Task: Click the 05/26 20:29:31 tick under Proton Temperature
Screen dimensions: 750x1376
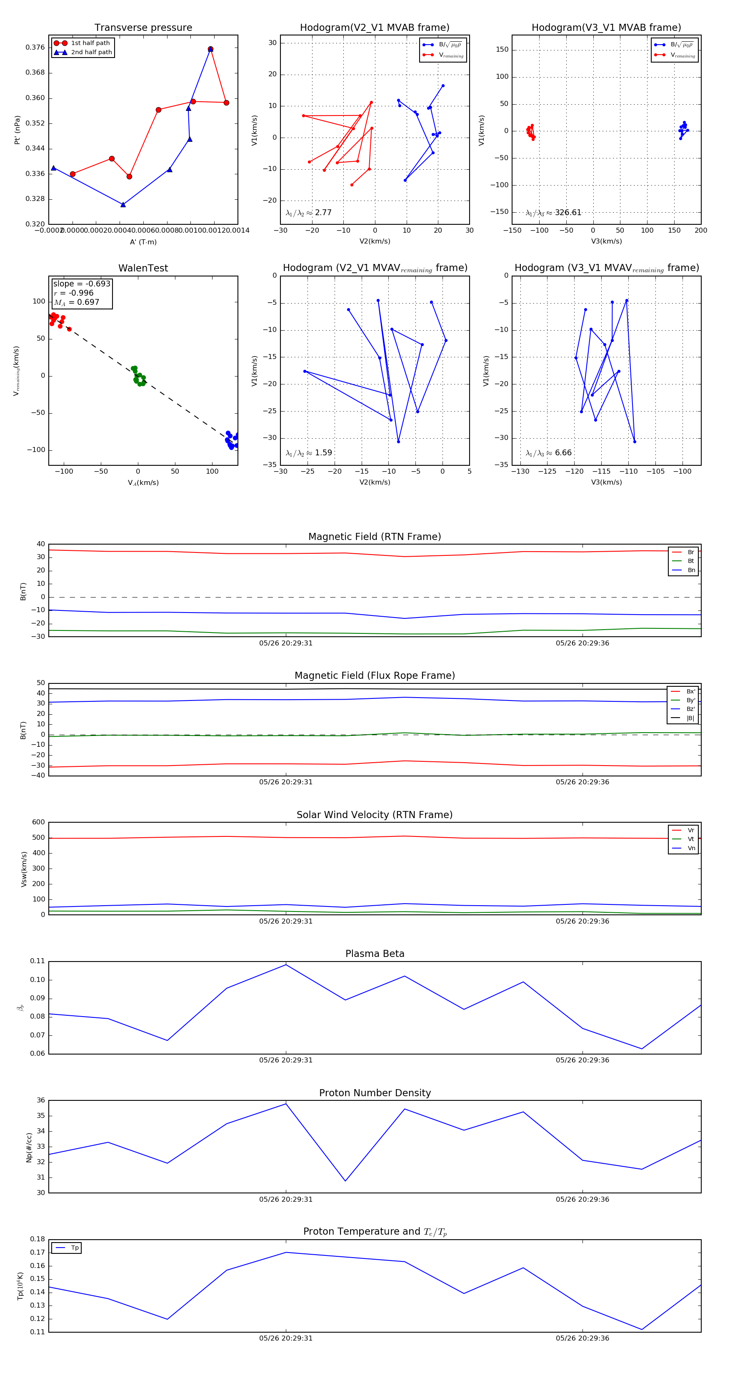Action: pos(286,1338)
